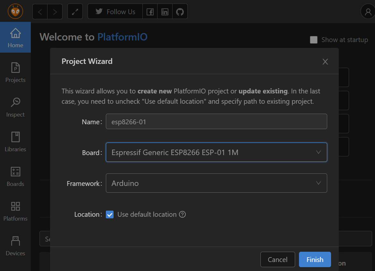Open the Projects sidebar section
The image size is (375, 271).
15,72
